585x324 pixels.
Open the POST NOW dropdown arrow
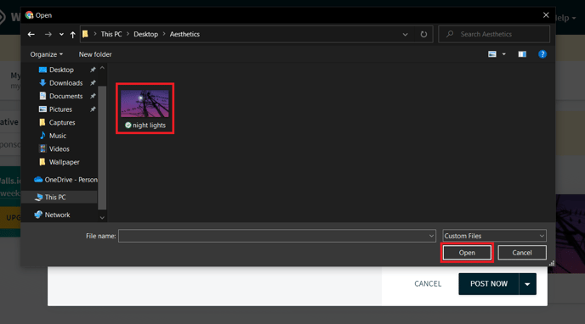click(527, 284)
